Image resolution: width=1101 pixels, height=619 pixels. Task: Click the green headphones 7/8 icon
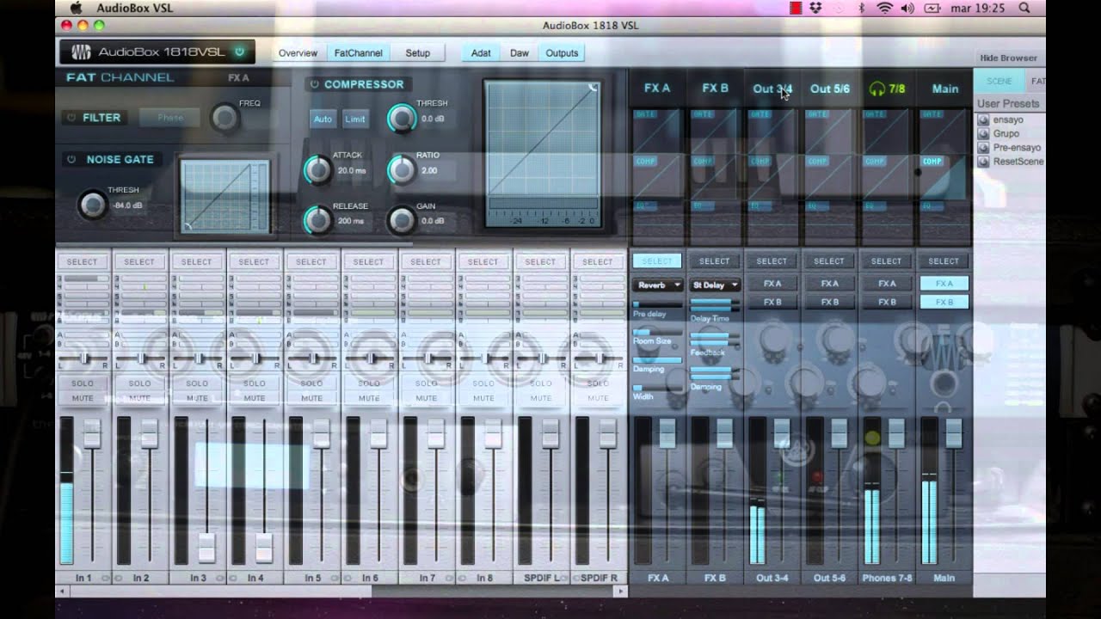877,89
